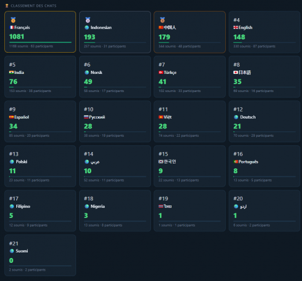Click the trophy icon beside Classement des chats

click(7, 5)
